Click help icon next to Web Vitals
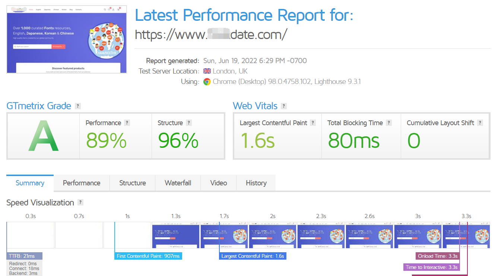Screen dimensions: 492x276 [284, 106]
